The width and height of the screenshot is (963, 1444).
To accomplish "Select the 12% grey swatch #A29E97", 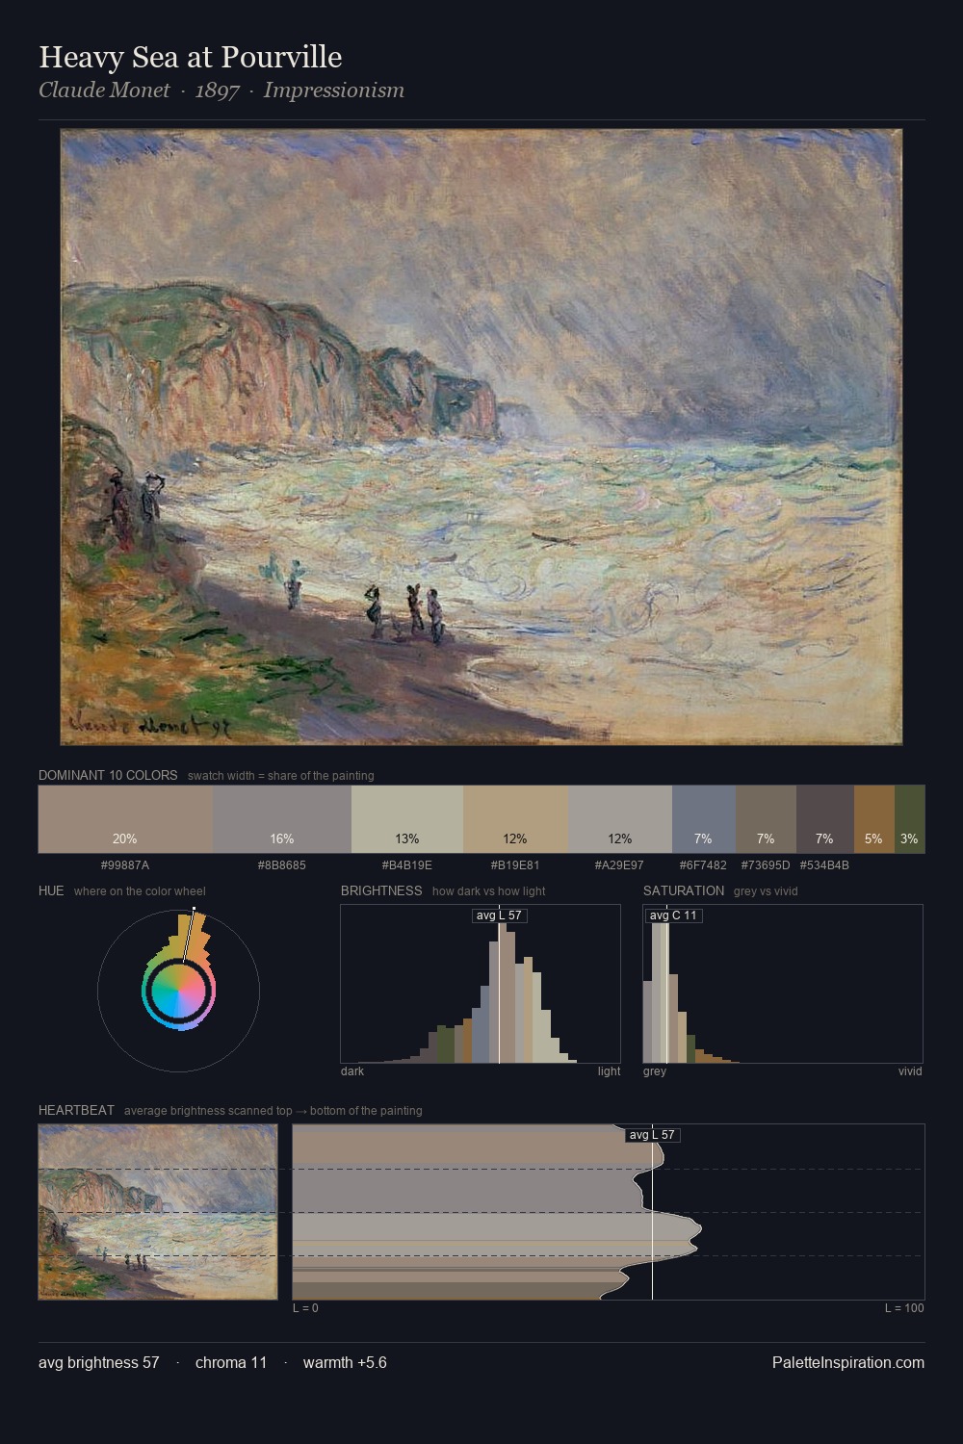I will (x=620, y=819).
